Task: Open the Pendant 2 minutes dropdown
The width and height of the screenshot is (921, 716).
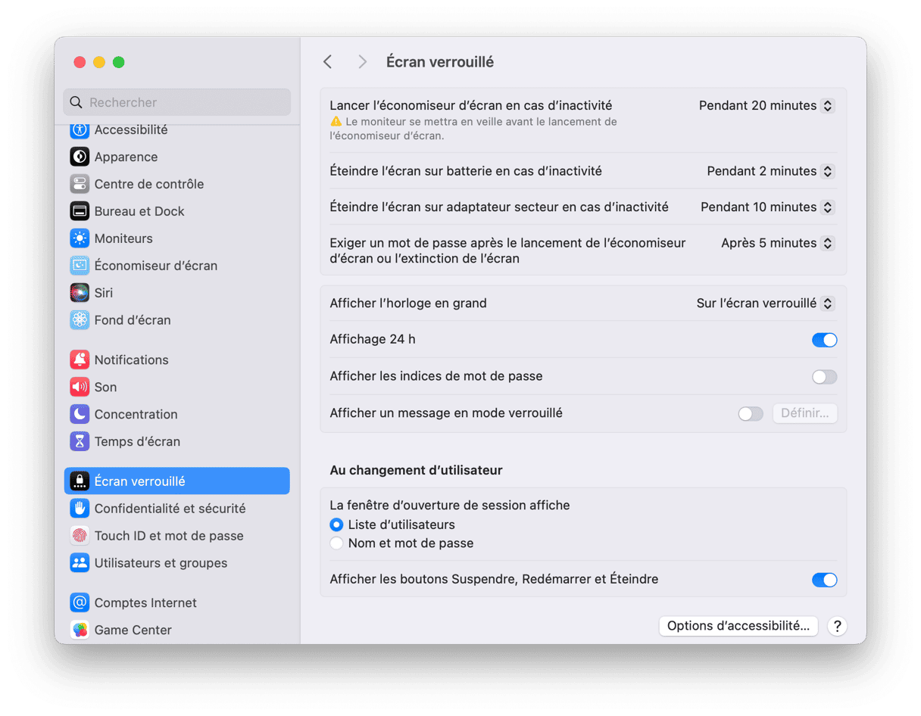Action: tap(771, 171)
